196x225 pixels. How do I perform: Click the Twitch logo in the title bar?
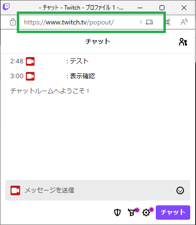pyautogui.click(x=6, y=7)
